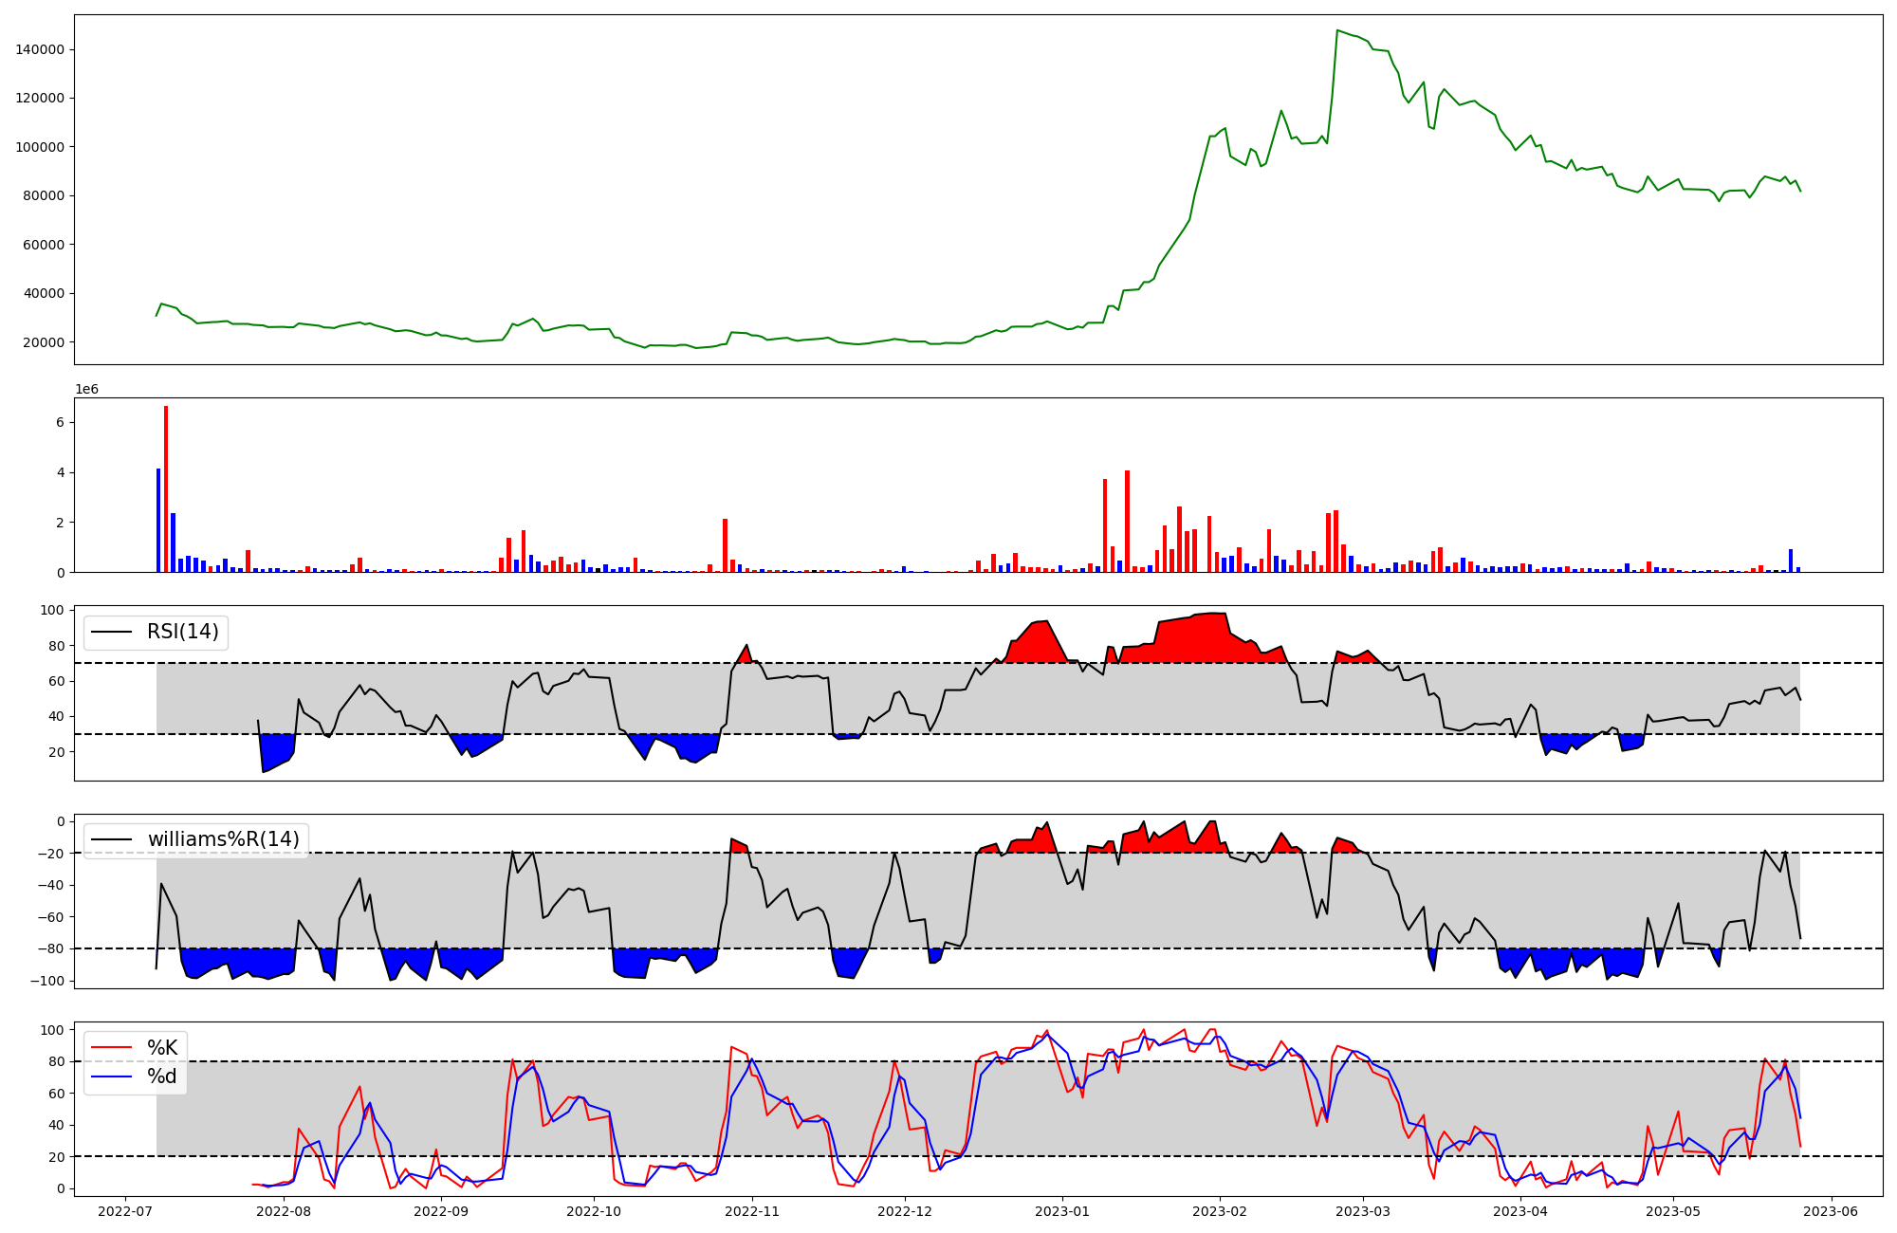Click the black RSI legend line sample

(113, 632)
